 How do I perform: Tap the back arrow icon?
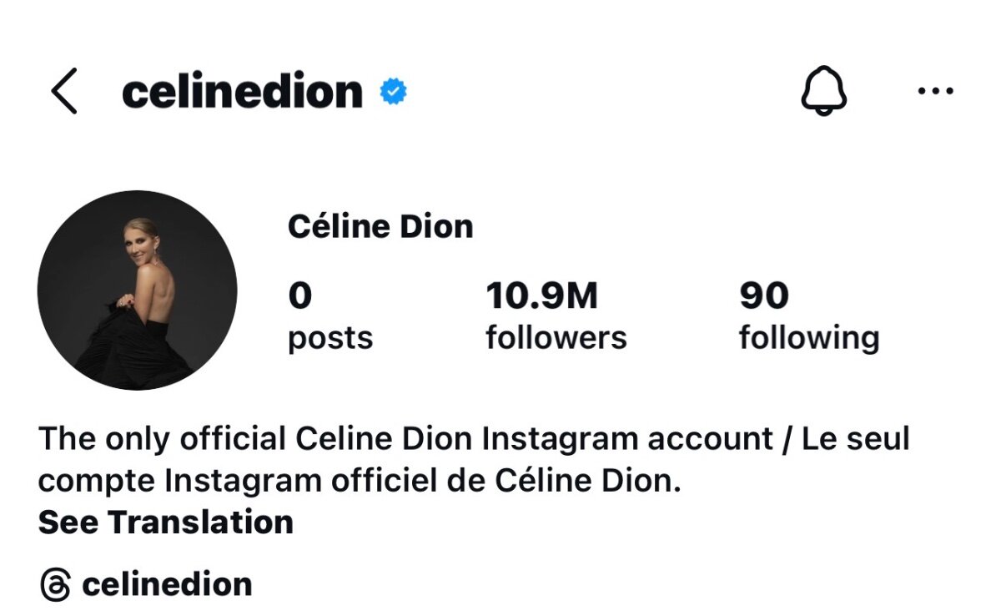tap(63, 91)
